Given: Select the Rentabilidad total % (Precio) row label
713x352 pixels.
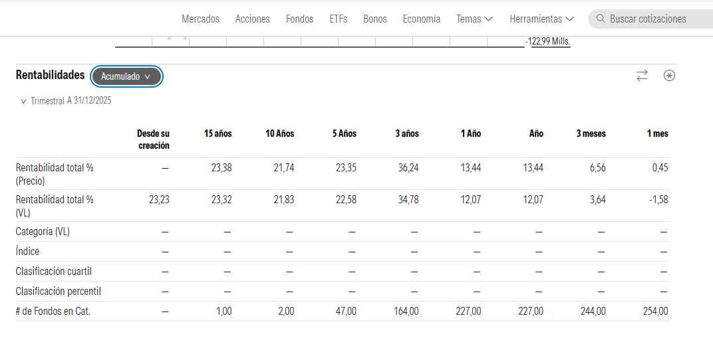Looking at the screenshot, I should [55, 174].
